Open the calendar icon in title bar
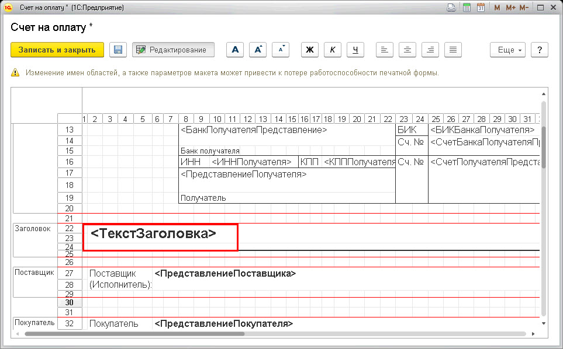 (x=481, y=8)
